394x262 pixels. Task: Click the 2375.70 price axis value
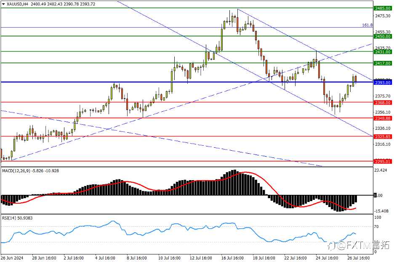pos(383,96)
